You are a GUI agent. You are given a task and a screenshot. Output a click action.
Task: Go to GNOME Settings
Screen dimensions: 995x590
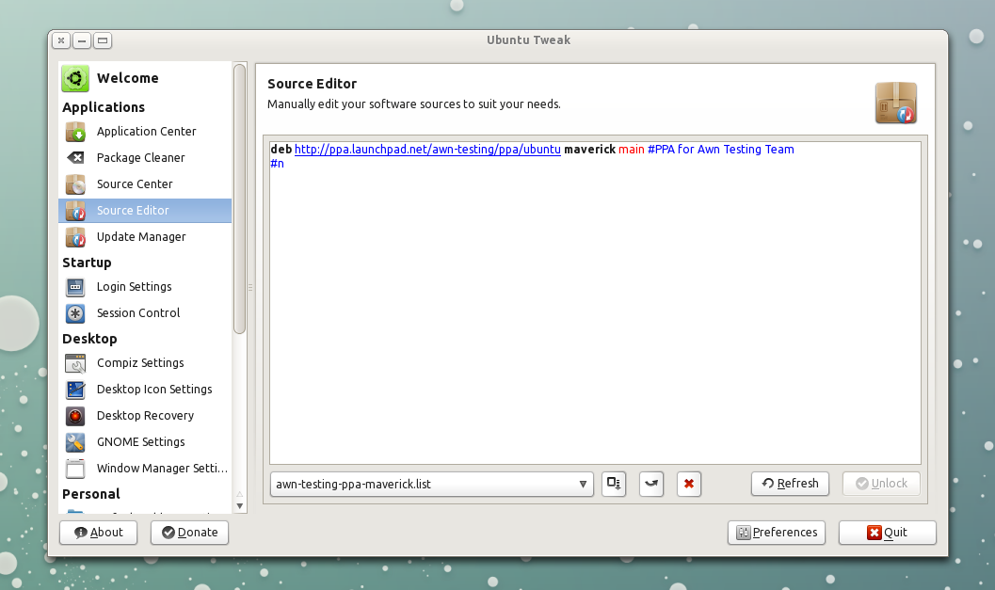[x=145, y=441]
